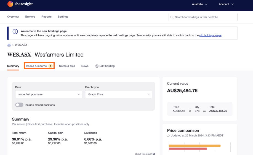Go to Overview in navigation
Image resolution: width=253 pixels, height=155 pixels.
(13, 17)
